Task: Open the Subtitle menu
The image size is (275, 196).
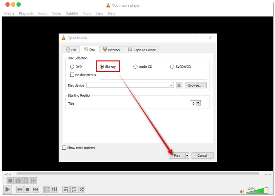Action: click(71, 13)
